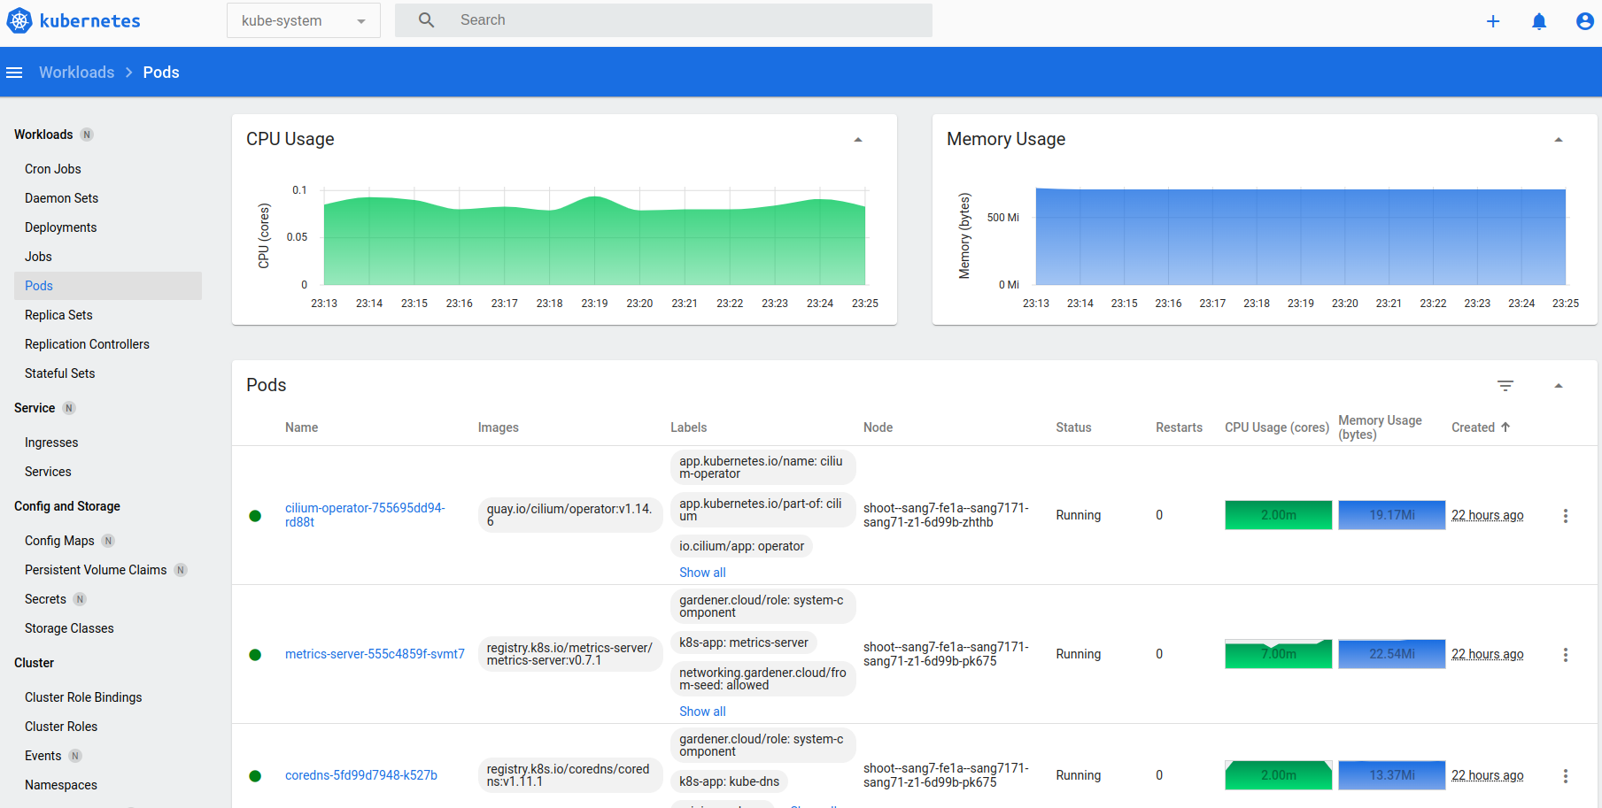
Task: Click the N badge beside Service
Action: (69, 408)
